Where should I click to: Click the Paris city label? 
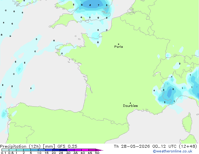click(119, 47)
